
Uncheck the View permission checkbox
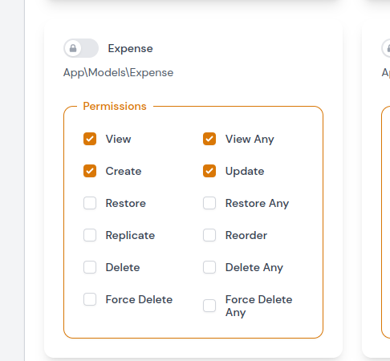[x=90, y=139]
